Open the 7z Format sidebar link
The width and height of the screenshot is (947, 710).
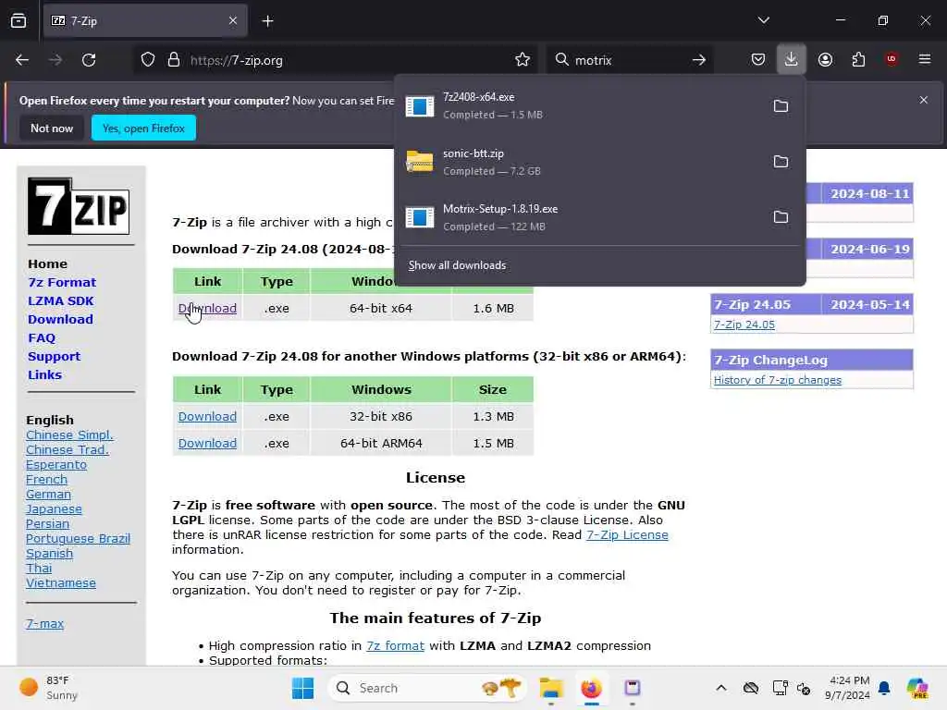click(62, 283)
